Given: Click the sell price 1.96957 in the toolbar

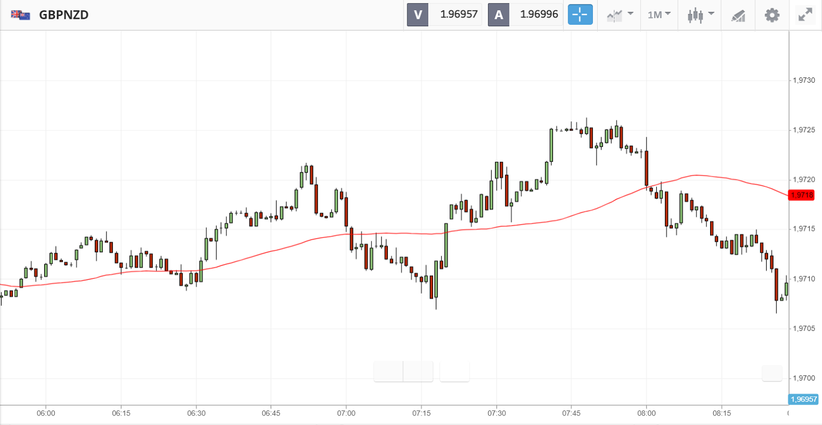Looking at the screenshot, I should coord(458,15).
